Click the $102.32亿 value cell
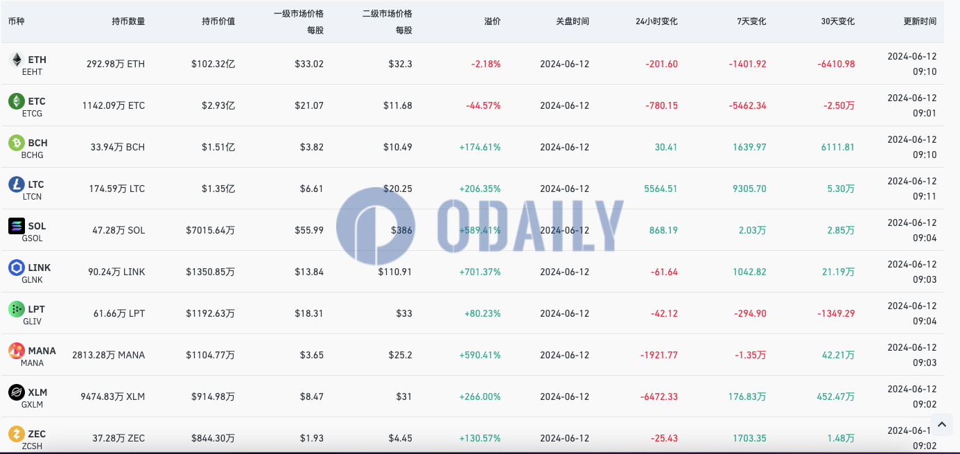Screen dimensions: 960x454 pos(213,64)
